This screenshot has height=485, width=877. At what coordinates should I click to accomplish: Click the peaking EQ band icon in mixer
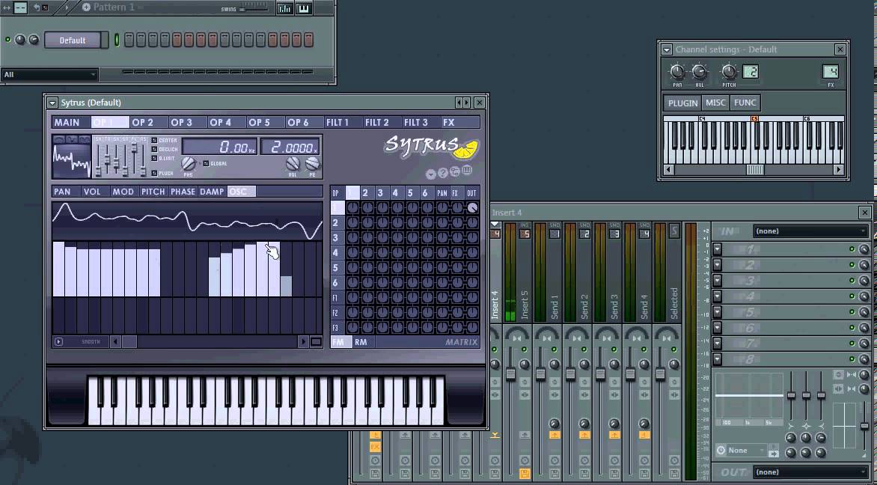pos(806,426)
